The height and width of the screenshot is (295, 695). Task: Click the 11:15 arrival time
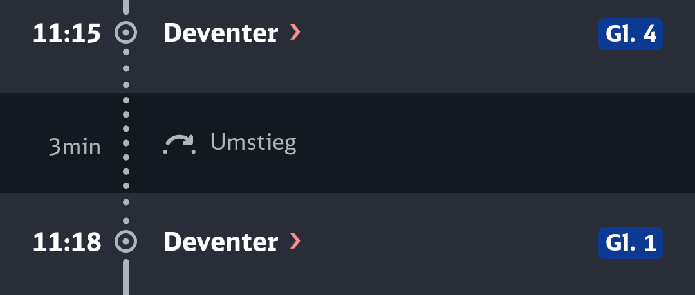tap(67, 33)
